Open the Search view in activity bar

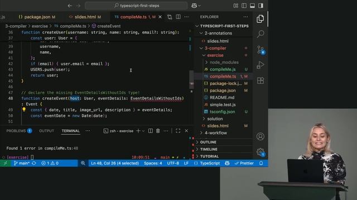[x=260, y=34]
